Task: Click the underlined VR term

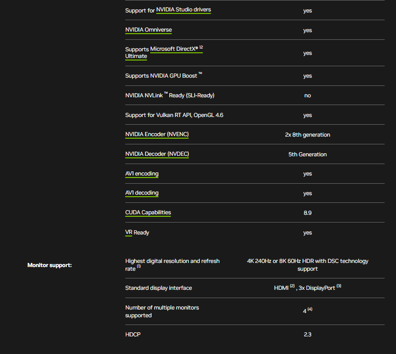Action: (x=129, y=232)
